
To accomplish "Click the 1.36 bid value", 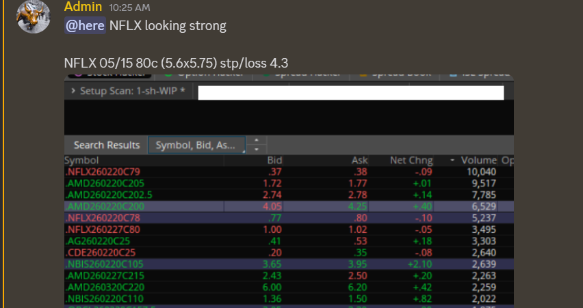I will tap(272, 298).
